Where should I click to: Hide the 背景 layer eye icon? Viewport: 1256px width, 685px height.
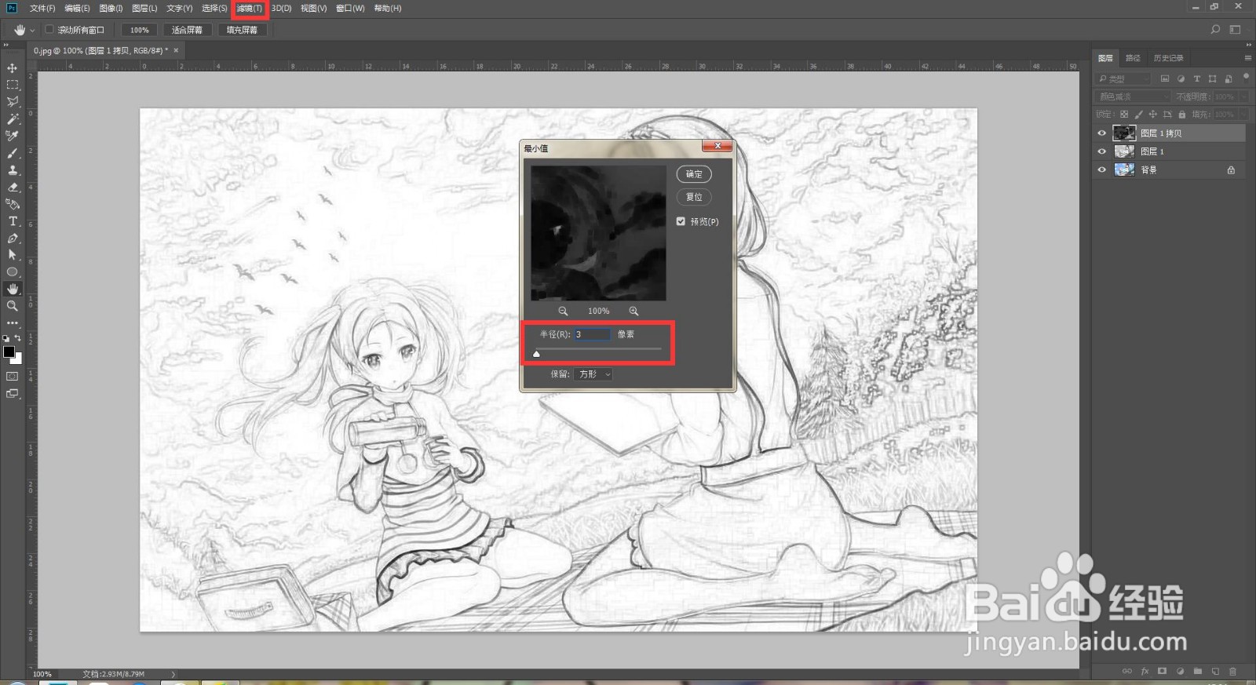tap(1101, 169)
